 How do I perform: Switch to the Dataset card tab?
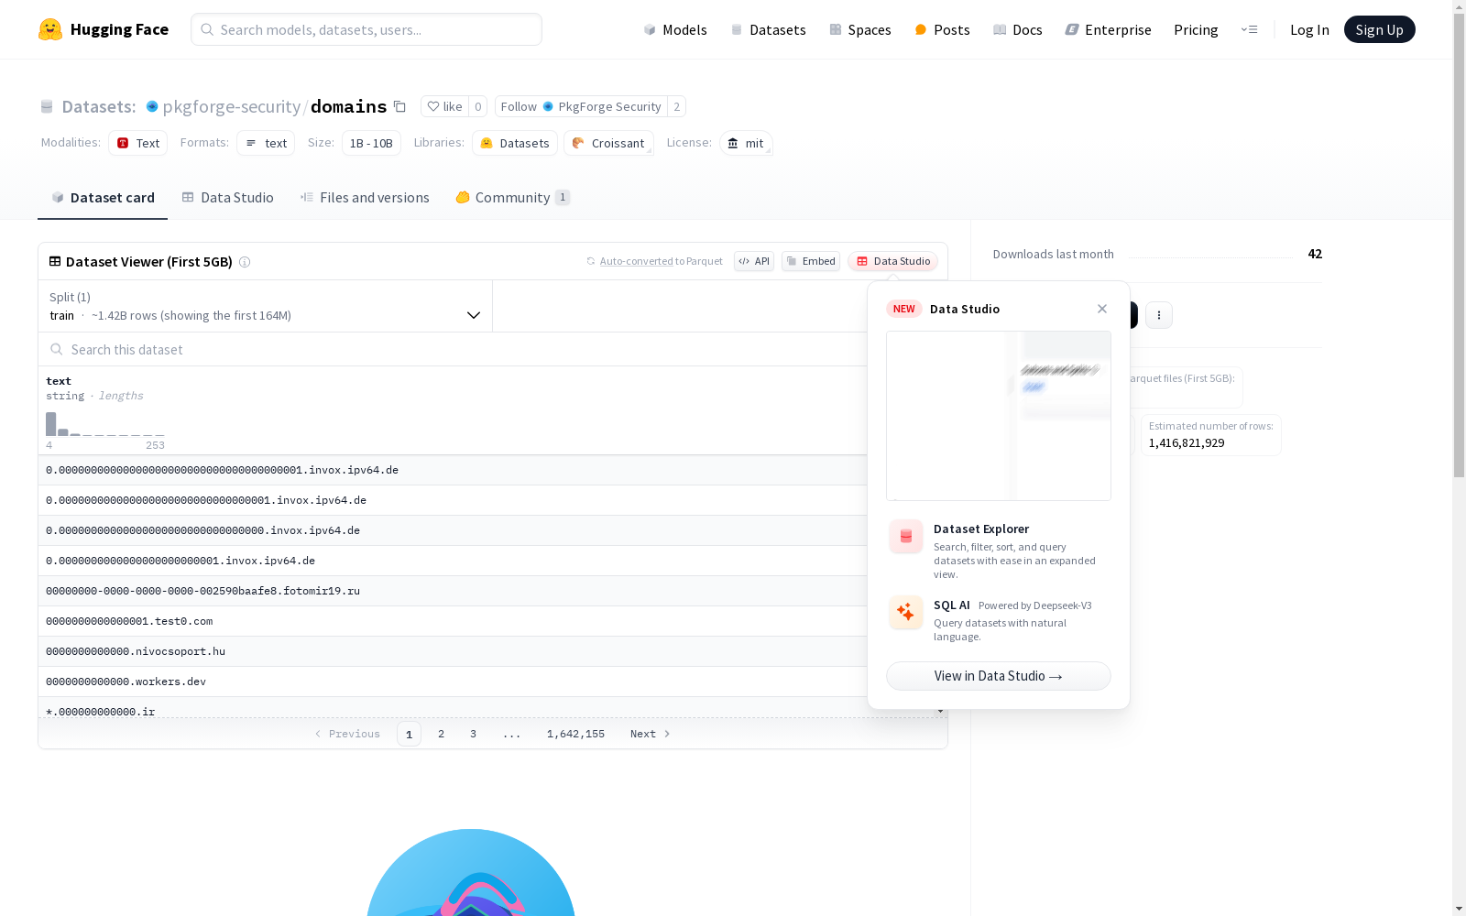103,198
